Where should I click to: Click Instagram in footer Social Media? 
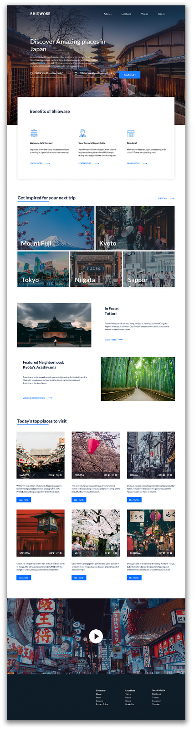tap(156, 701)
